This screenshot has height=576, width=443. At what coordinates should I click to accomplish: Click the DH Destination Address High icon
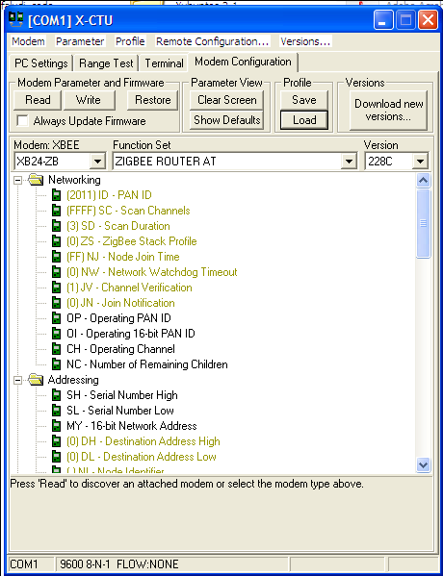[x=56, y=441]
